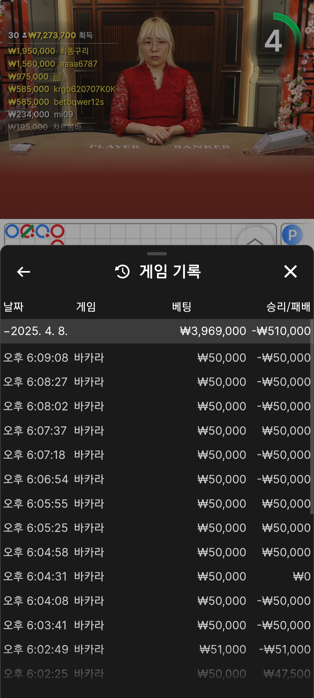Tap the 날짜 column header
314x698 pixels.
point(13,307)
